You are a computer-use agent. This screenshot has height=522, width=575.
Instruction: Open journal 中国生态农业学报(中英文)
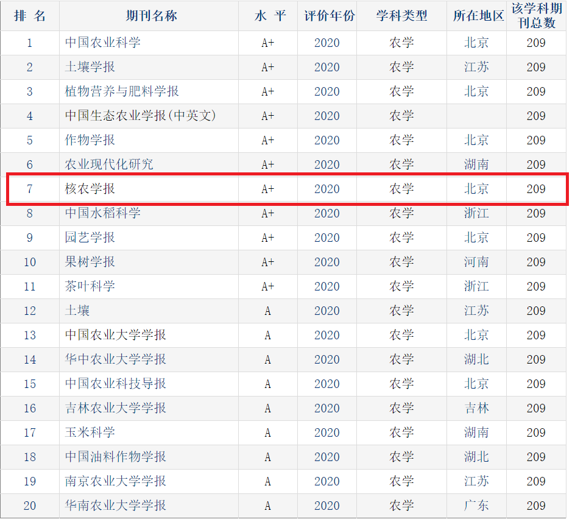[141, 116]
